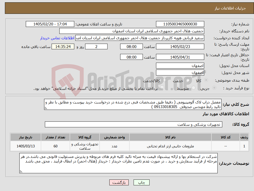Click the جزئیات اطلاعات نیاز page header
254x191 pixels.
[x=230, y=8]
